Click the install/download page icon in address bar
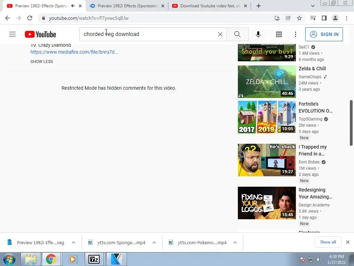 coord(277,18)
